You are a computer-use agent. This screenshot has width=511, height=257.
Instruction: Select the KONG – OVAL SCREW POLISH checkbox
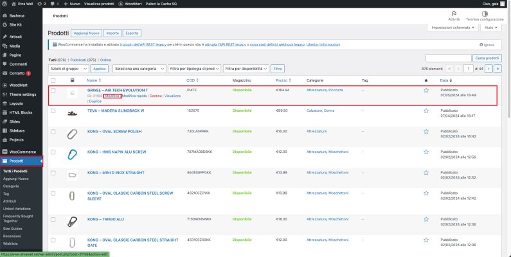(x=53, y=132)
